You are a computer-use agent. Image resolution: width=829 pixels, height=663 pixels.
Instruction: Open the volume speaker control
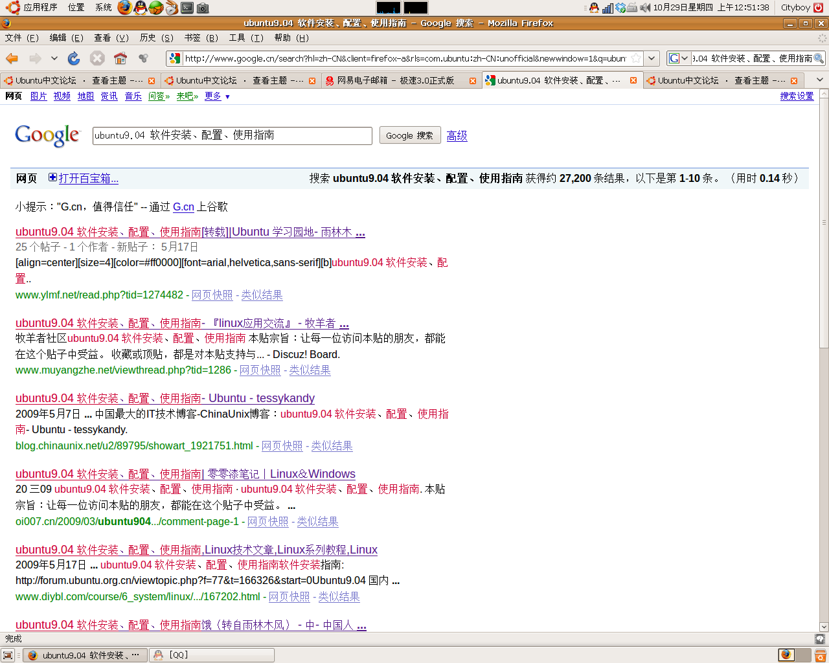(645, 8)
